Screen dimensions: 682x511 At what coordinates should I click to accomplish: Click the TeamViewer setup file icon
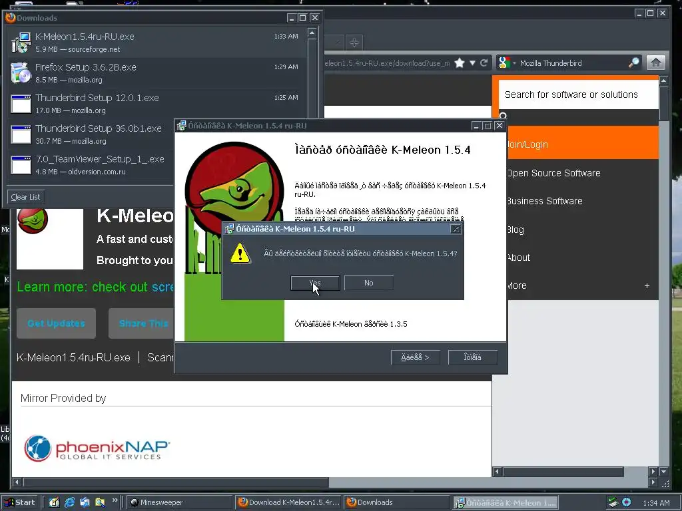tap(21, 165)
